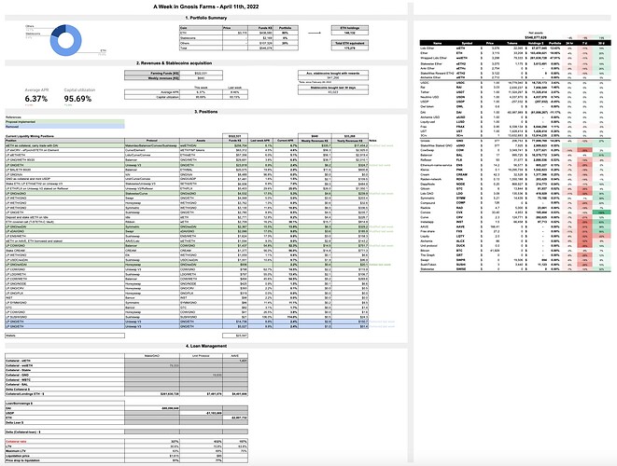Select '2. Revenues & Stablecoins acquisition' section header
617x466 pixels.
coord(174,62)
